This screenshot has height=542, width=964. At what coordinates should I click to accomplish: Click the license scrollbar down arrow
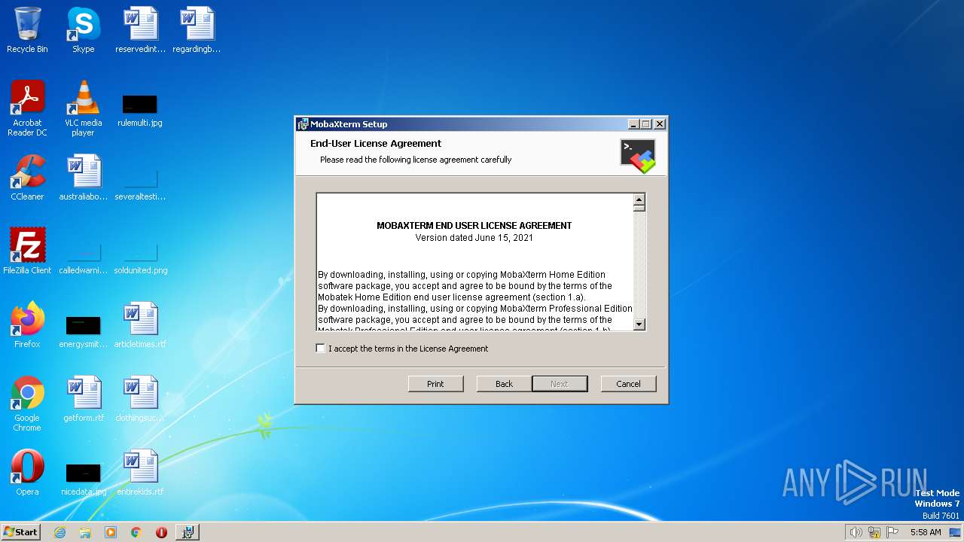pyautogui.click(x=639, y=324)
